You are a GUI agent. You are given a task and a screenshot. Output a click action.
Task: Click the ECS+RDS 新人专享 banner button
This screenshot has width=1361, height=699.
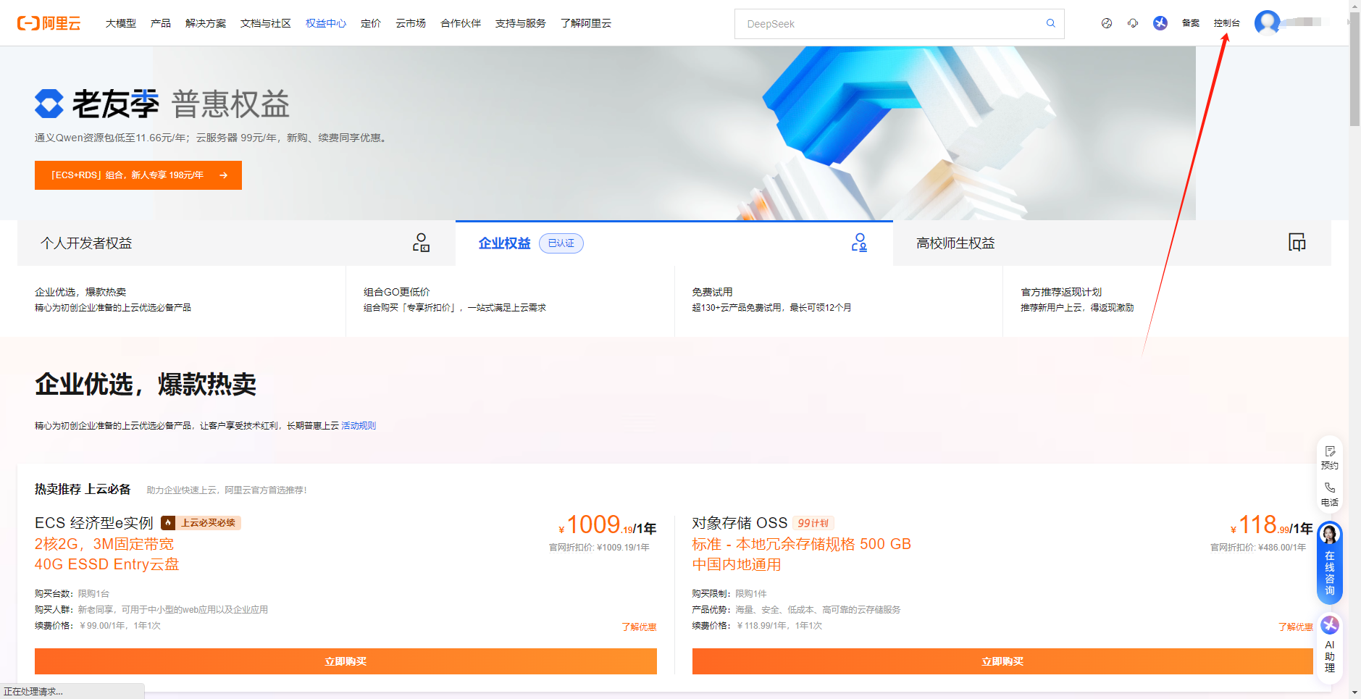tap(138, 175)
